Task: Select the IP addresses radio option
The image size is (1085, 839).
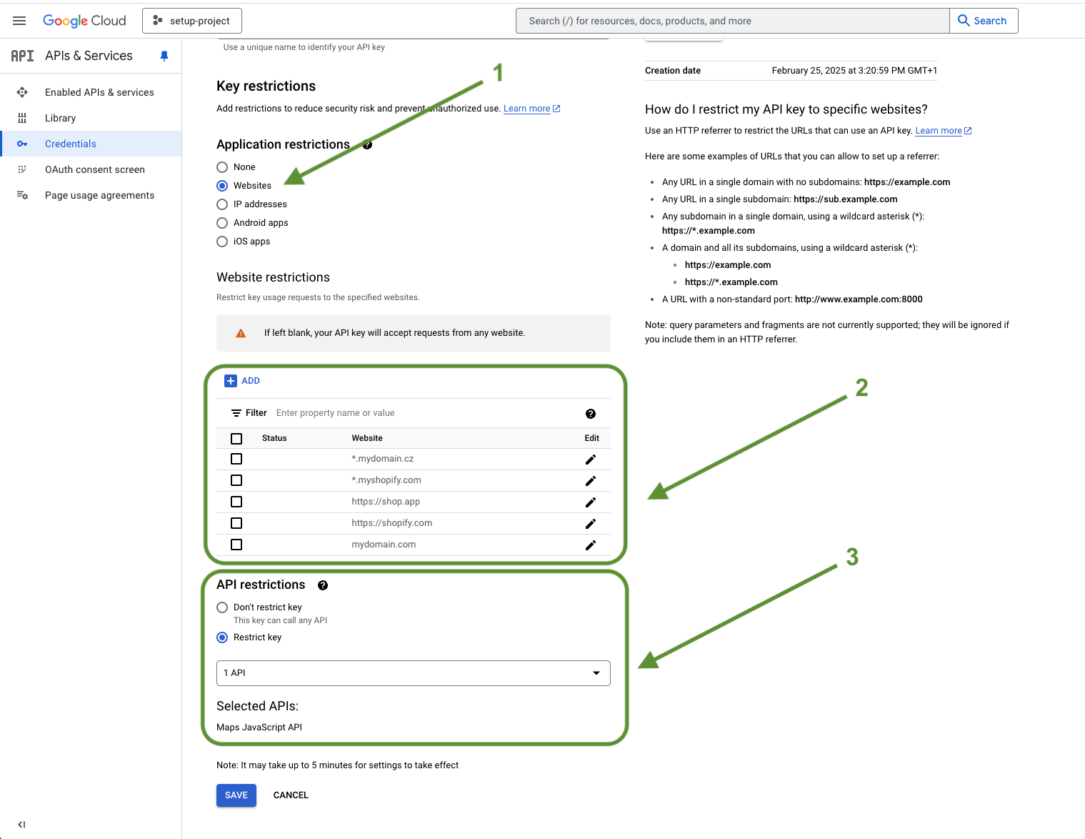Action: 222,204
